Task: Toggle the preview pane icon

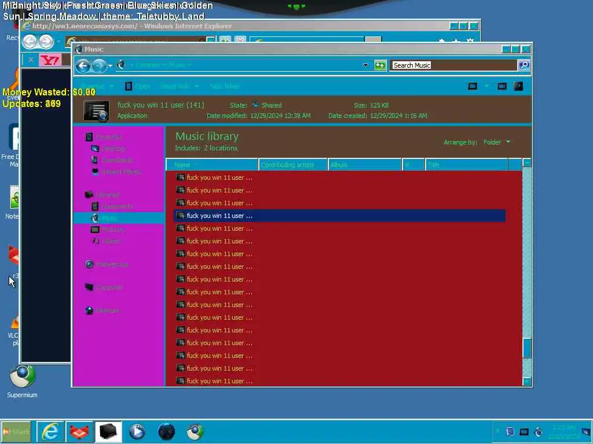Action: [x=502, y=87]
